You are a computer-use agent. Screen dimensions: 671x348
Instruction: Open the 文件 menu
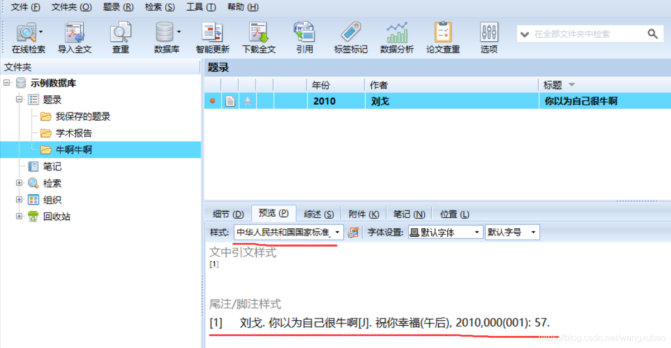[x=26, y=7]
